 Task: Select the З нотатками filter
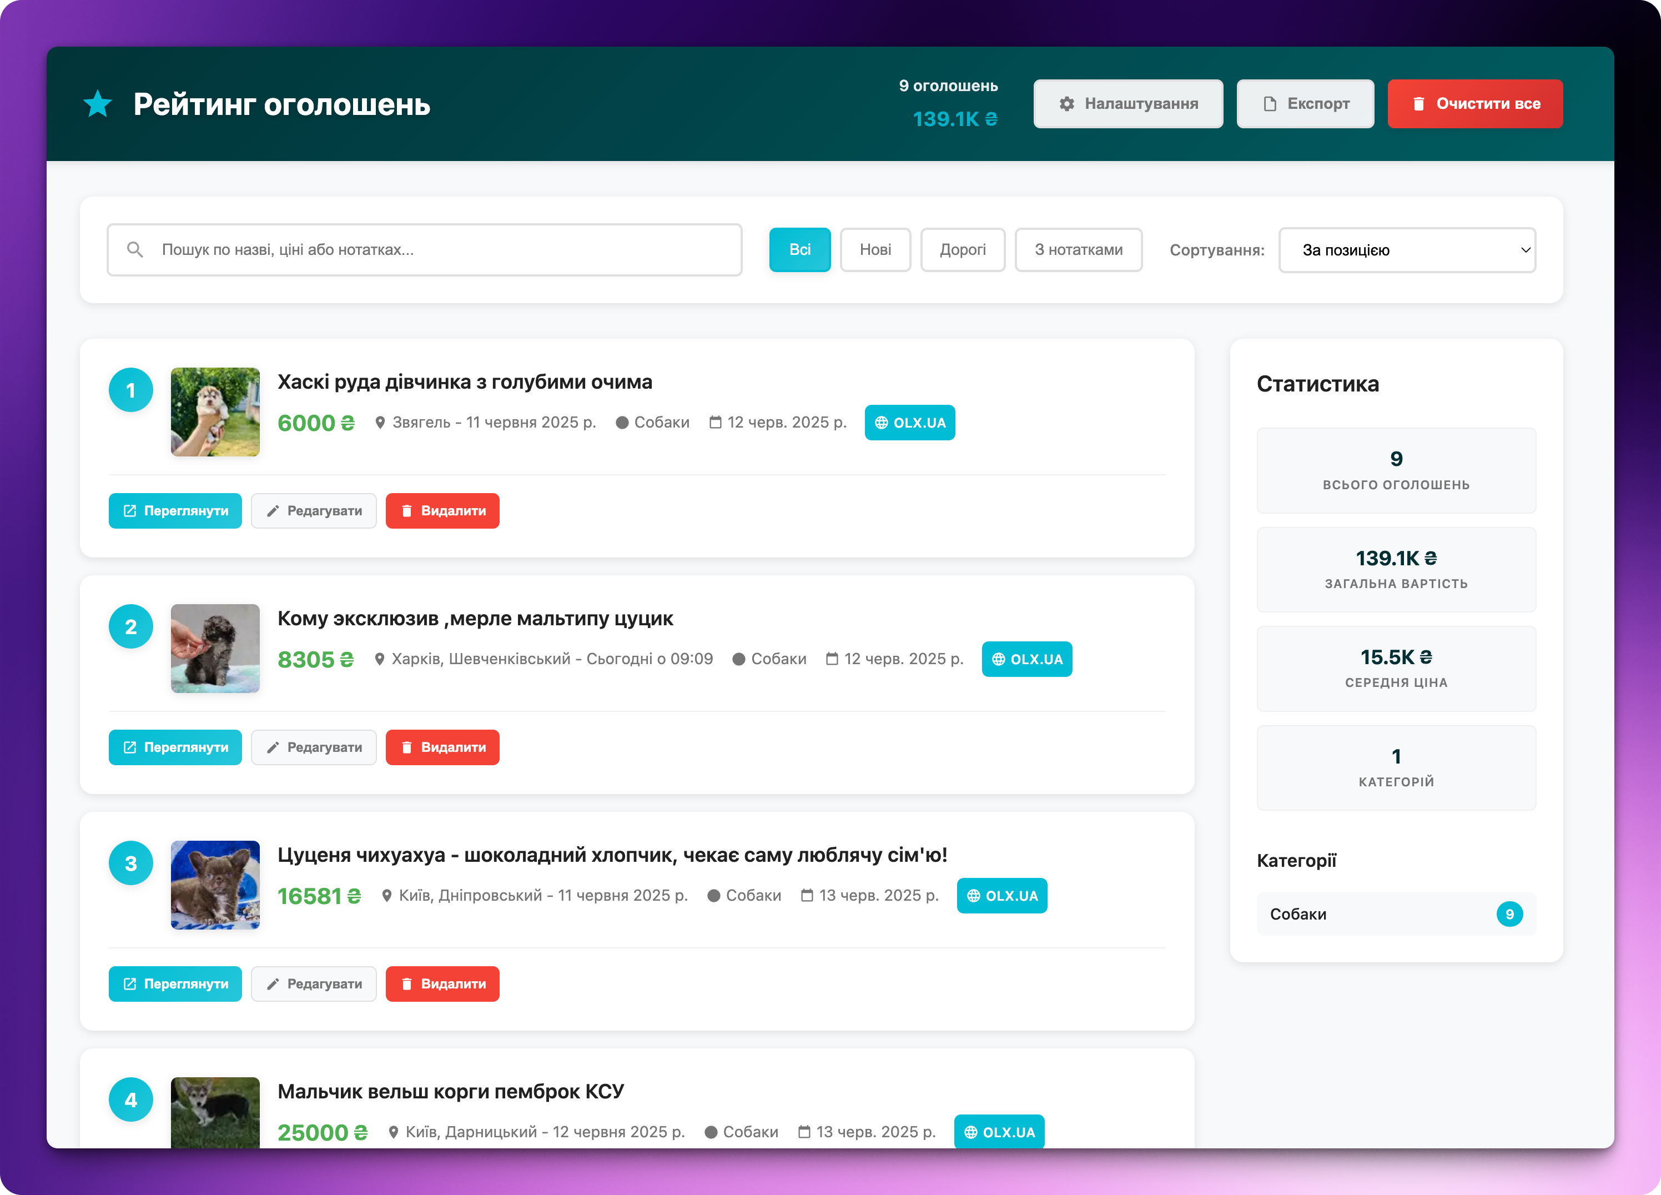1078,250
